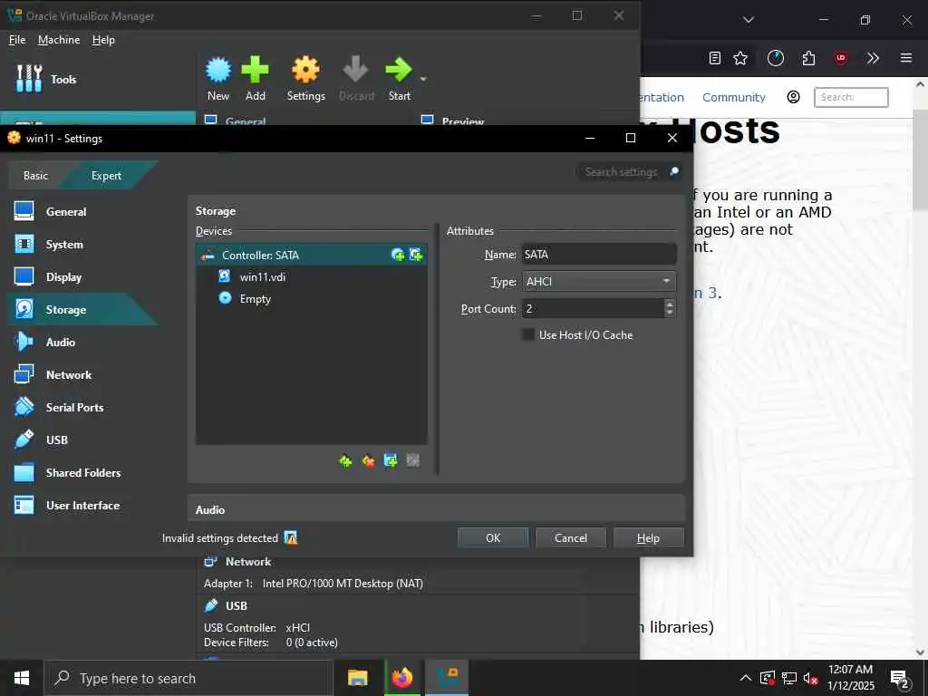Click the Help button in Settings dialog
The image size is (928, 696).
click(x=648, y=538)
